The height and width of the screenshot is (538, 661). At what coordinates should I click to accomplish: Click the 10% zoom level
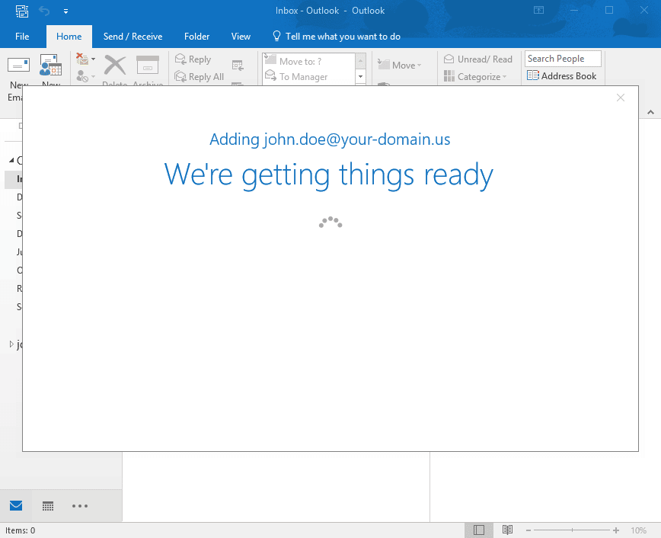638,530
